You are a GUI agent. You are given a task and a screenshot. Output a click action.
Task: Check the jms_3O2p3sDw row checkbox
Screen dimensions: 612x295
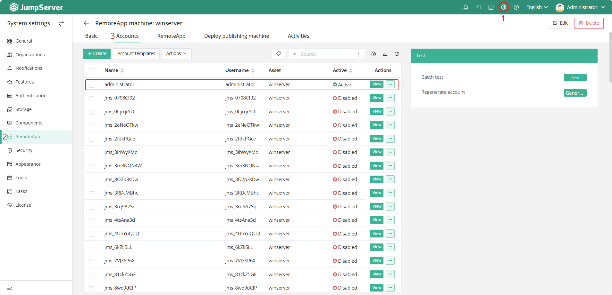pos(92,180)
